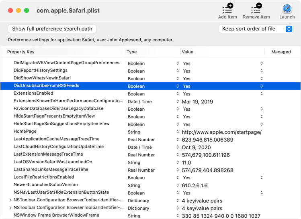Select the HomePage key

[x=25, y=131]
